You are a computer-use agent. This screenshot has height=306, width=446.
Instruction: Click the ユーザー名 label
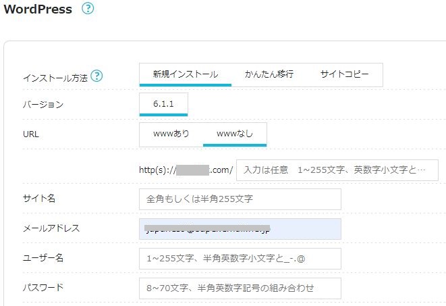click(x=43, y=258)
